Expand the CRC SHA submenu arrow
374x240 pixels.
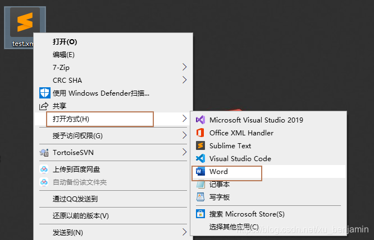click(184, 80)
